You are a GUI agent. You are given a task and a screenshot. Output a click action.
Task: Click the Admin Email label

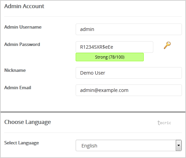coord(18,88)
